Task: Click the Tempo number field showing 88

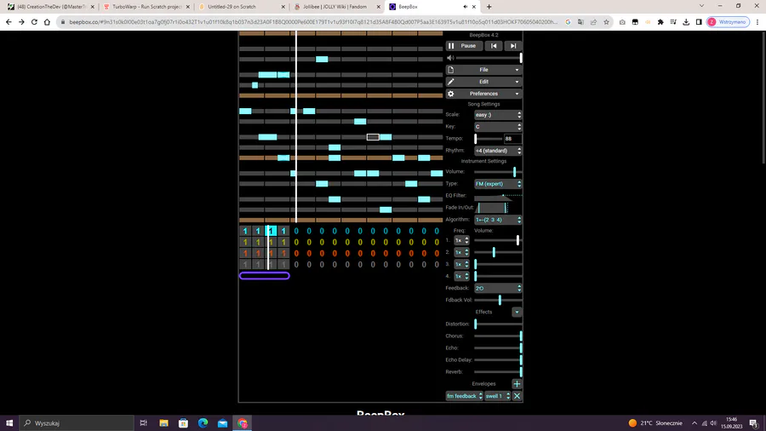Action: tap(512, 139)
